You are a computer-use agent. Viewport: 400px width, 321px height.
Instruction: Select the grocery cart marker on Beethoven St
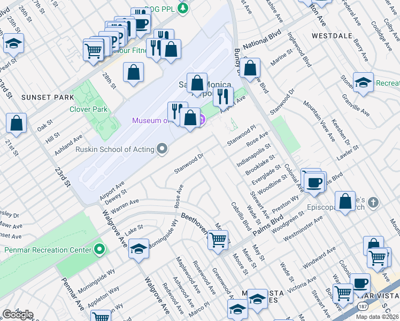(218, 241)
